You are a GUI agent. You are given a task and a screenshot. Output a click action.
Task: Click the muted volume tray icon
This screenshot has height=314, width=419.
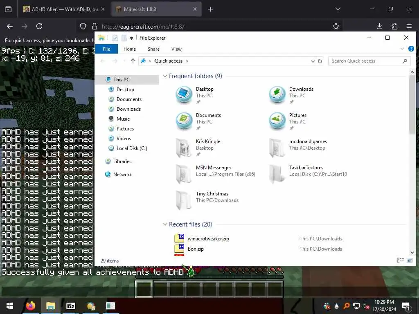[366, 306]
